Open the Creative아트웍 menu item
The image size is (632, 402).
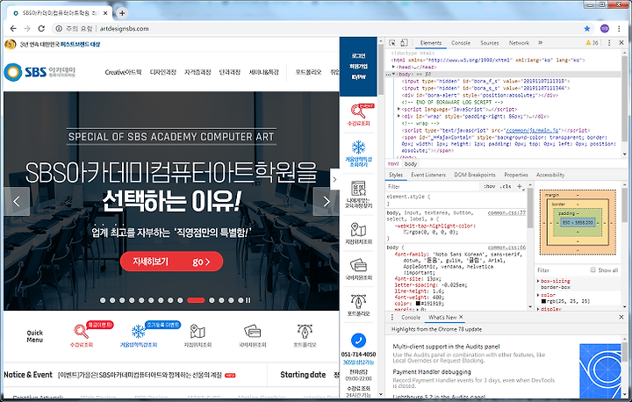(123, 72)
